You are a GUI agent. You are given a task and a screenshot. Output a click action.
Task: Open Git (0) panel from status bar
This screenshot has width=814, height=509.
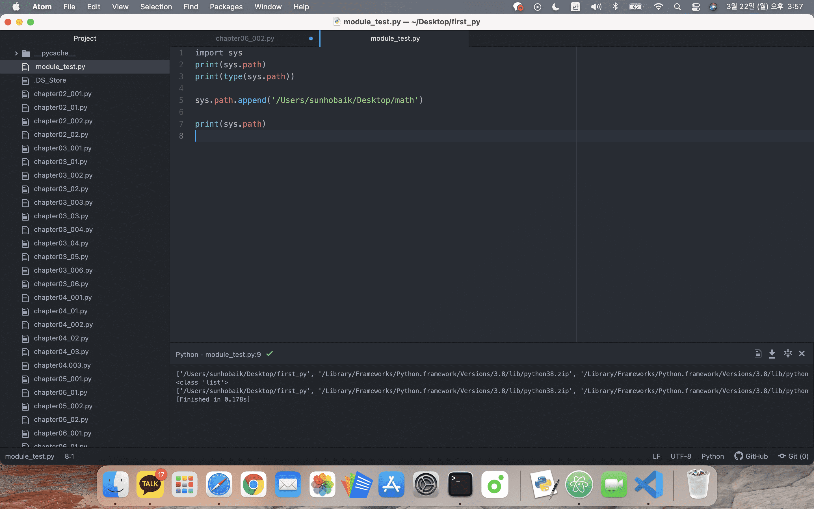[793, 456]
